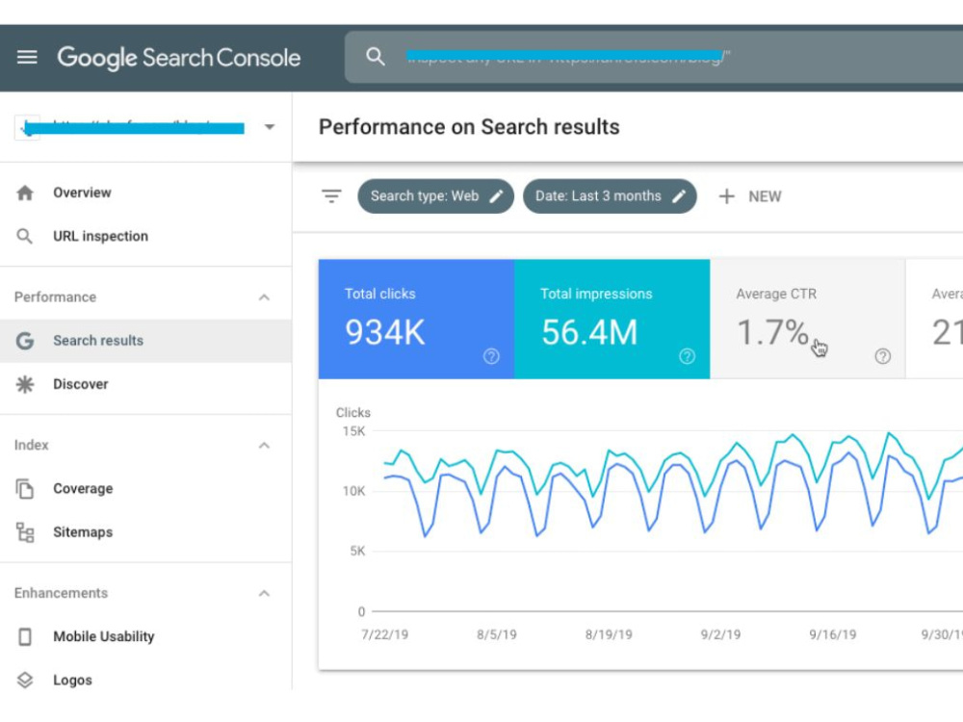Screen dimensions: 963x722
Task: Edit the Search type: Web filter
Action: [435, 196]
